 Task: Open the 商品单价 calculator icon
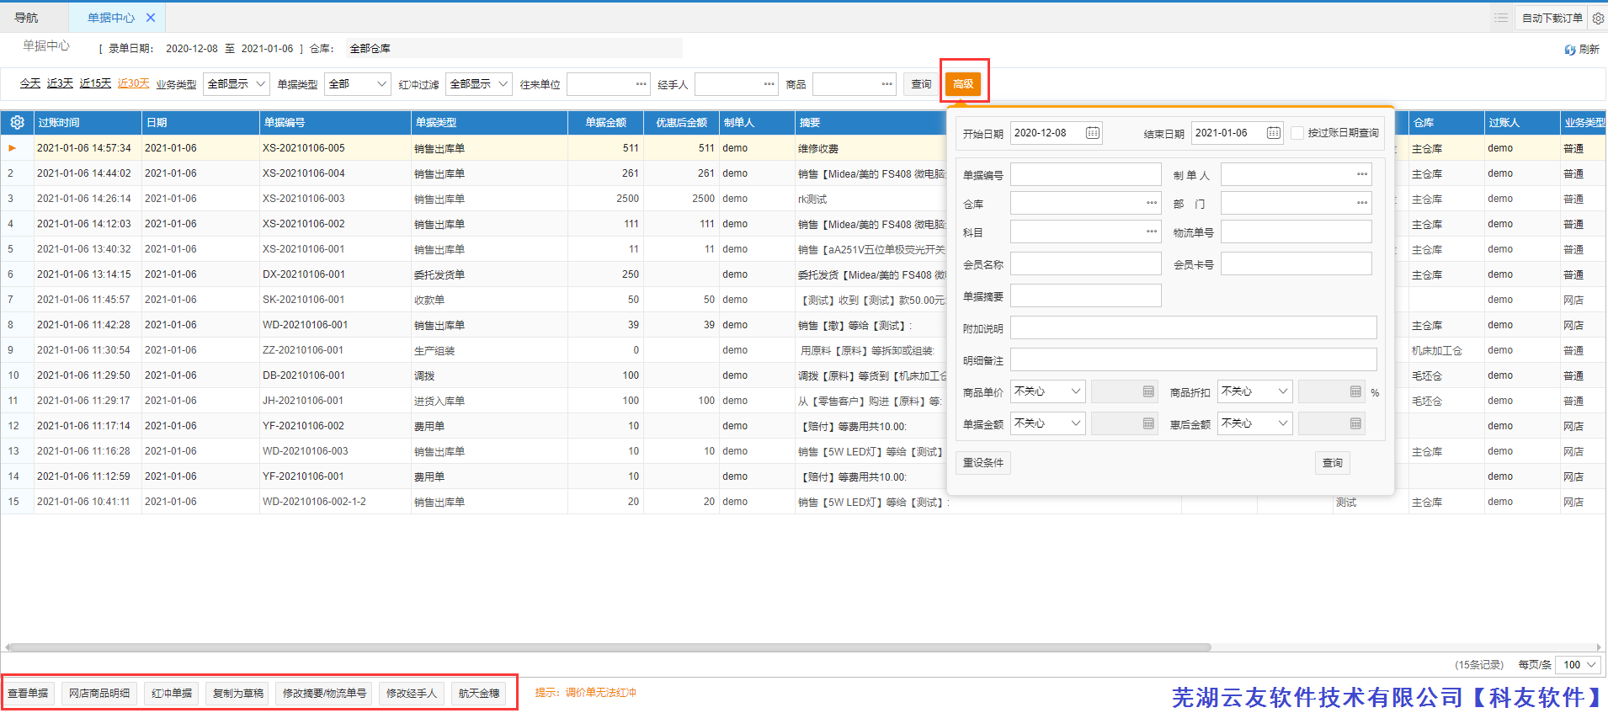click(1148, 391)
